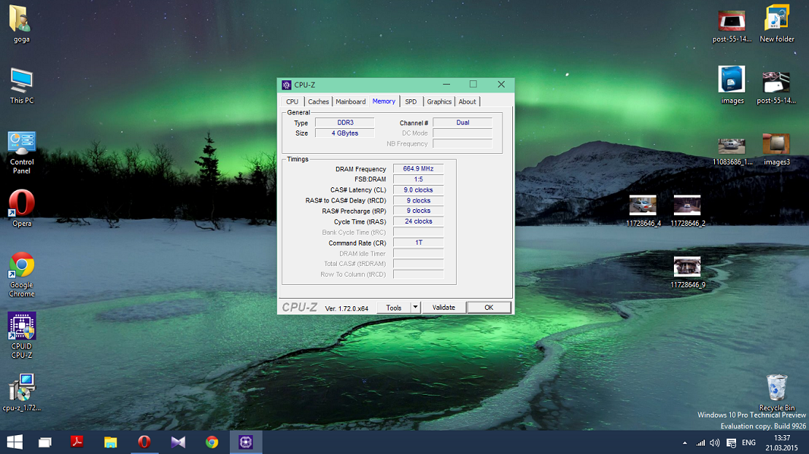Open the Caches tab
This screenshot has width=809, height=454.
(319, 102)
